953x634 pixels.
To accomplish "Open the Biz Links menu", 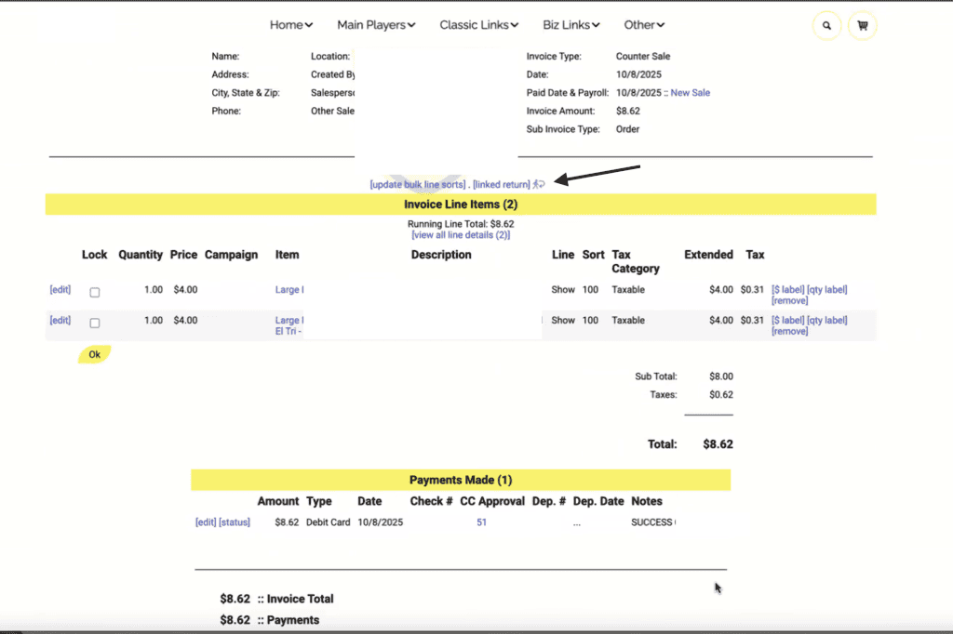I will pos(571,25).
